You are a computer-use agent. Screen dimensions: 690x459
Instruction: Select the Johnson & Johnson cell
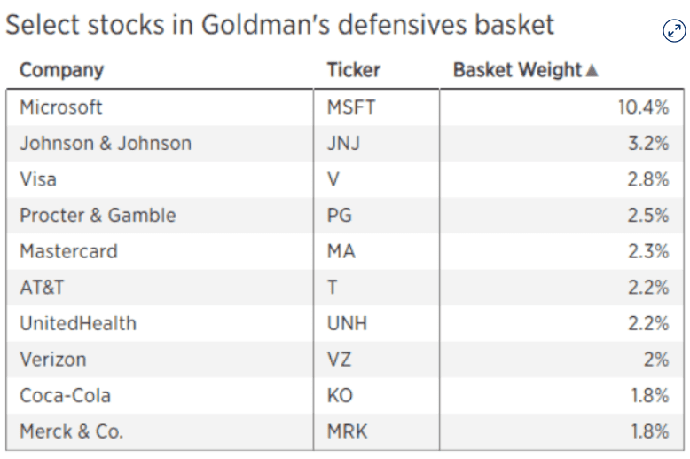(x=106, y=144)
